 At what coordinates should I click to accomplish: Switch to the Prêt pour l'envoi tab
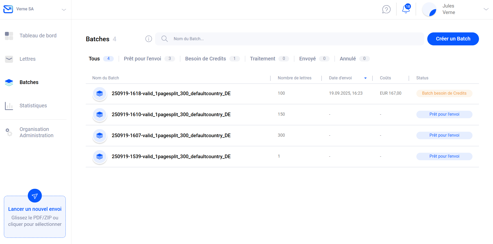pos(142,59)
